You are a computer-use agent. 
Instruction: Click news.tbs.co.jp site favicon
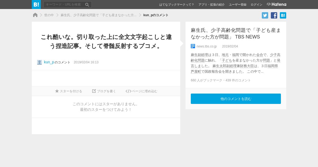point(193,46)
